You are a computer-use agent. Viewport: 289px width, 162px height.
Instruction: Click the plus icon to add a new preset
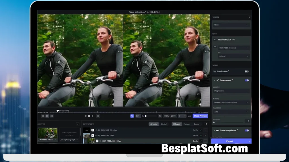coord(249,17)
